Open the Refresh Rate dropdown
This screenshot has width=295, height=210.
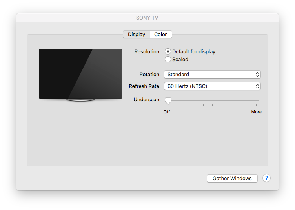[x=212, y=86]
